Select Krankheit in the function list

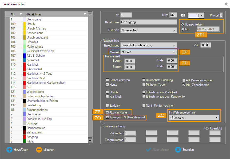click(x=33, y=65)
